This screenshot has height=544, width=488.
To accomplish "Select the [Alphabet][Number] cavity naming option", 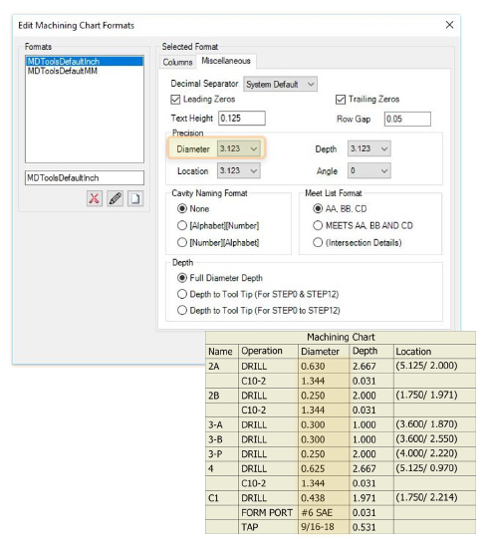I will [182, 226].
